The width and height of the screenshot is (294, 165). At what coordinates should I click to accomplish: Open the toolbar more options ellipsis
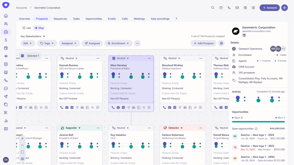[x=137, y=43]
